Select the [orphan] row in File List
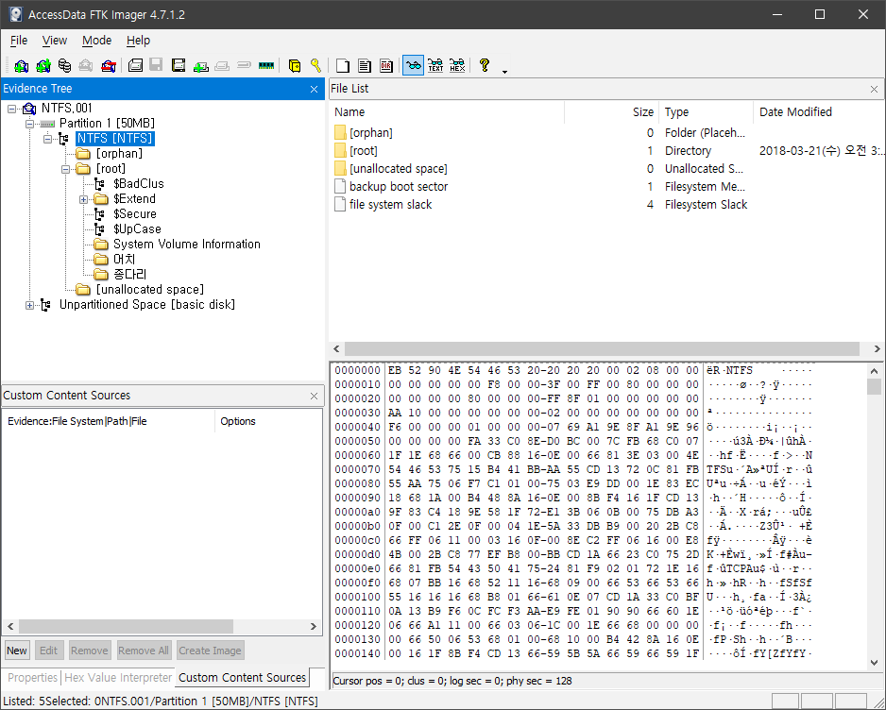The height and width of the screenshot is (710, 886). (370, 133)
